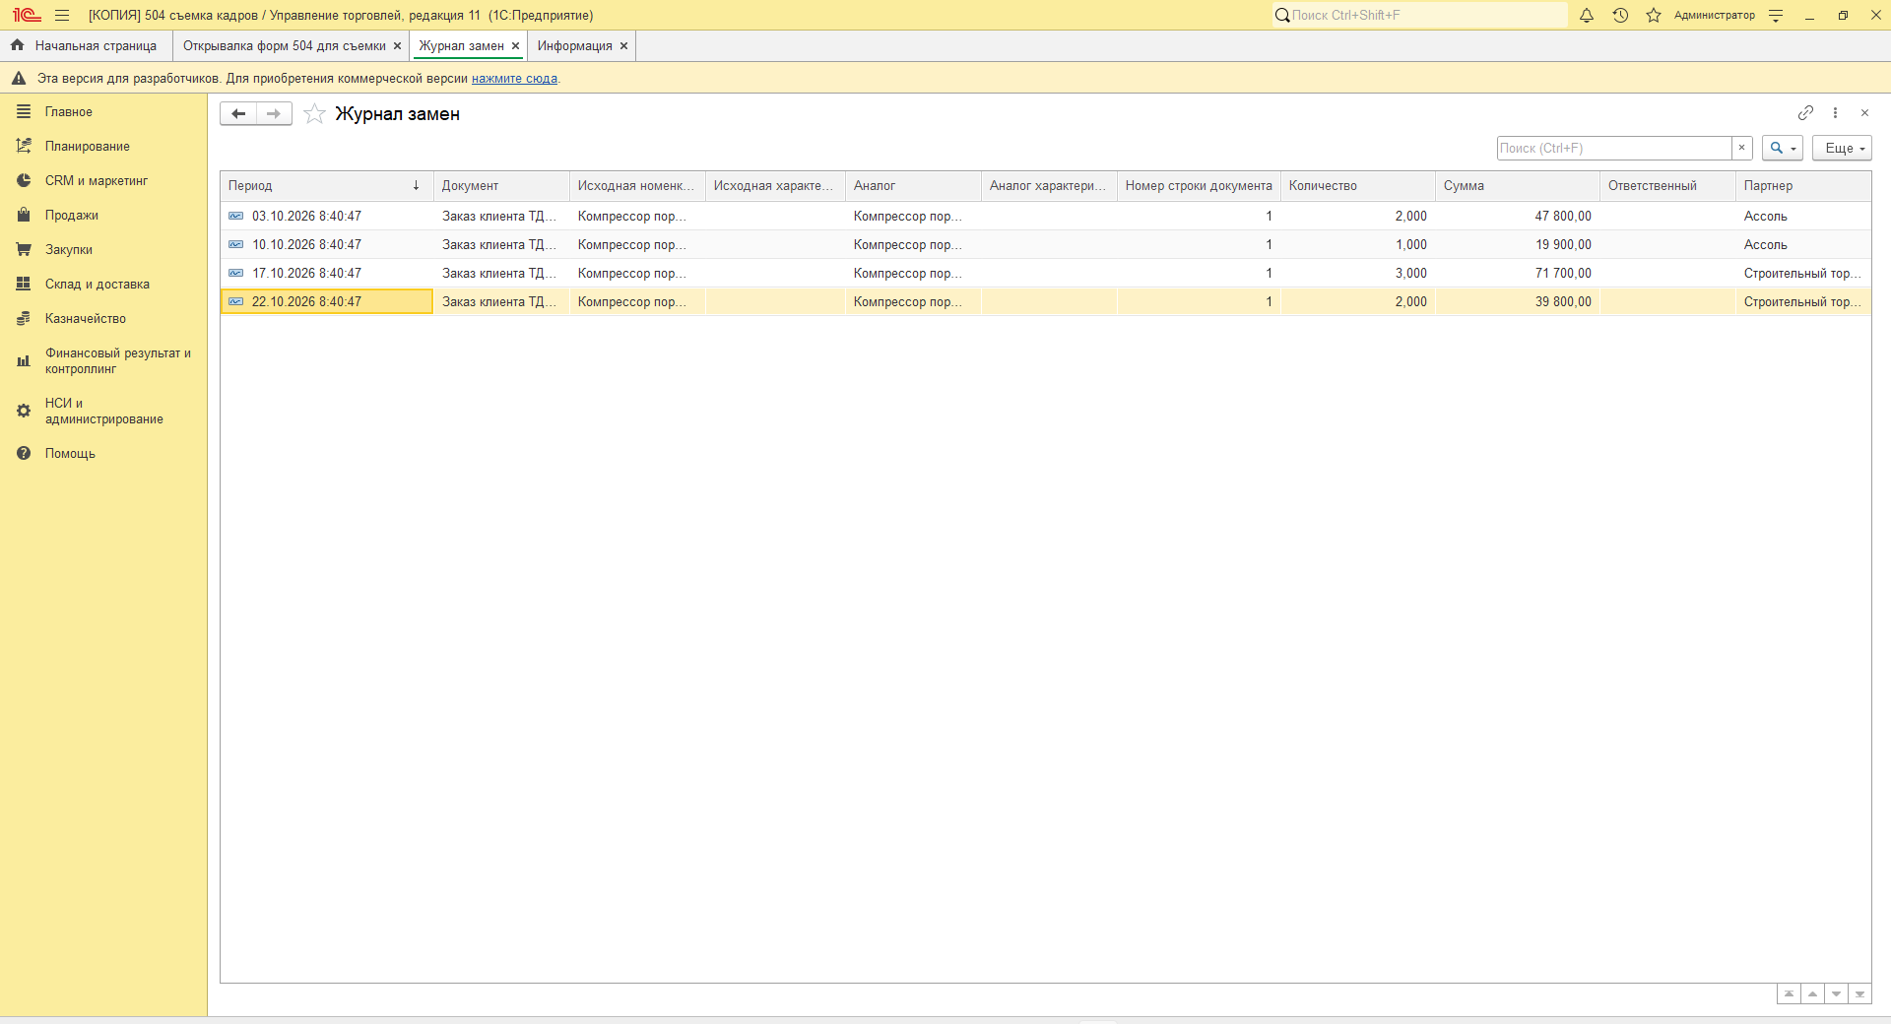Focus the Поиск (Ctrl+F) list field
This screenshot has height=1024, width=1891.
[1614, 148]
